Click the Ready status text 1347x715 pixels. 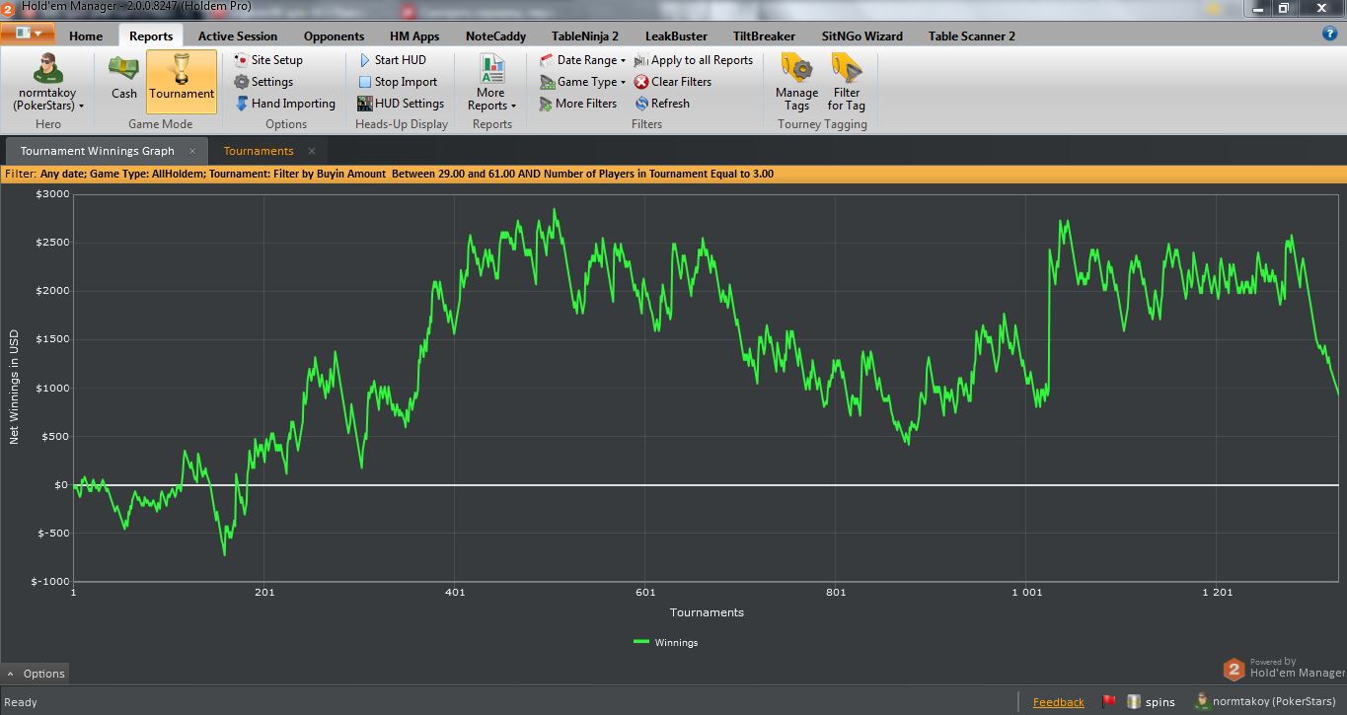21,702
